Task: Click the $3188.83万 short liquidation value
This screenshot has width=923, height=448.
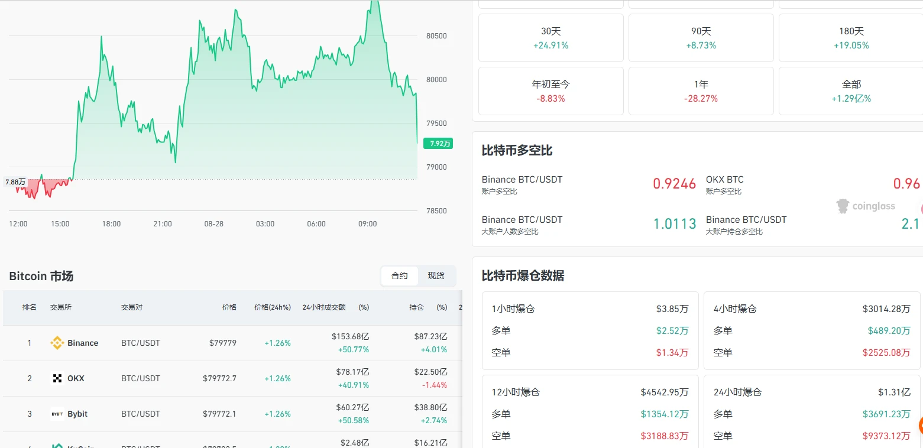Action: click(665, 436)
